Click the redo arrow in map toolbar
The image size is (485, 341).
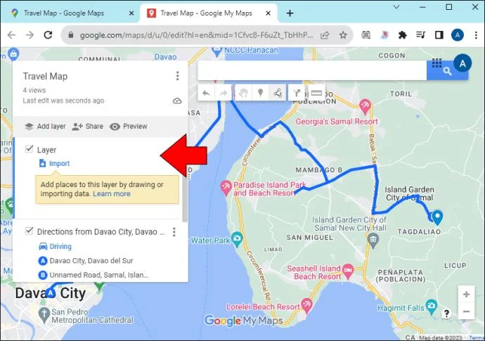tap(224, 93)
